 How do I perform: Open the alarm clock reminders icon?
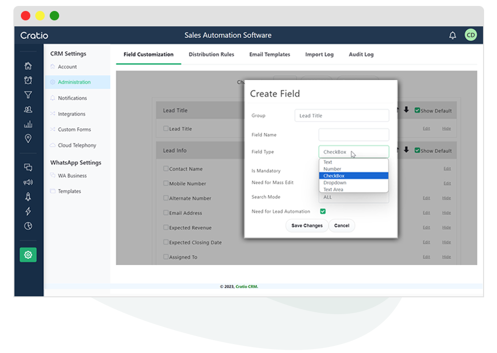coord(28,80)
